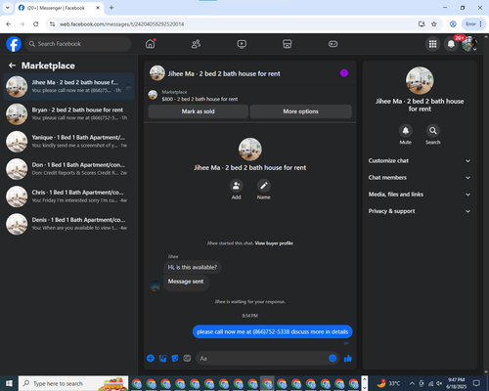Image resolution: width=489 pixels, height=391 pixels.
Task: Open the notifications bell icon
Action: (x=451, y=44)
